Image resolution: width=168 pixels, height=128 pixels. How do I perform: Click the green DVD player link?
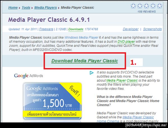pyautogui.click(x=126, y=42)
